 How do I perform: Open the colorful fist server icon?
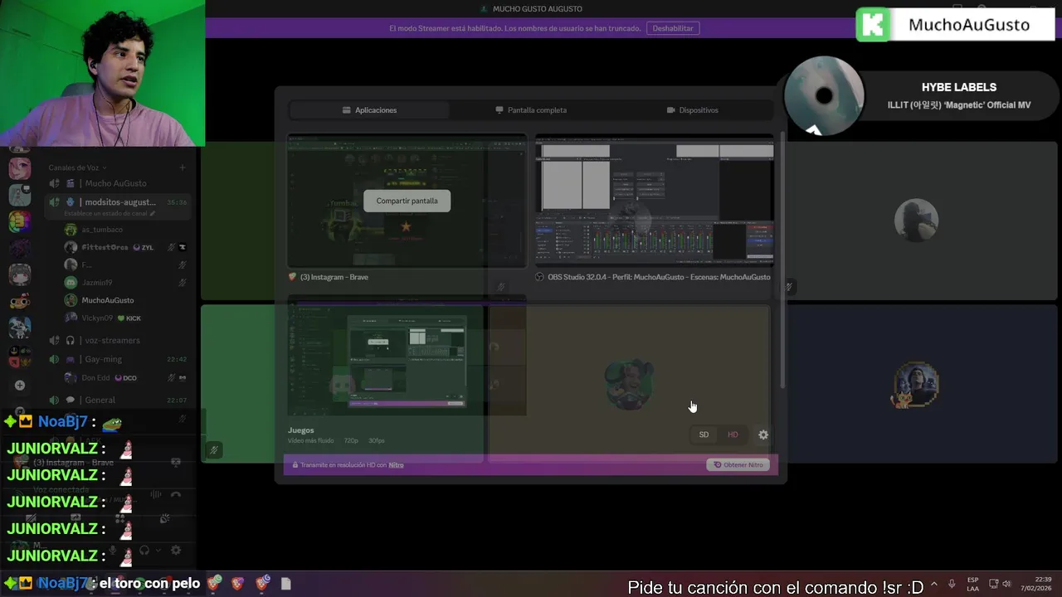tap(20, 221)
